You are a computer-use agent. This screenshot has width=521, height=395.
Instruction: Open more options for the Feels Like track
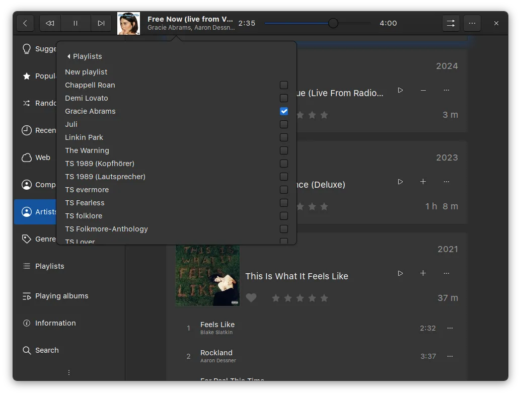pos(450,328)
